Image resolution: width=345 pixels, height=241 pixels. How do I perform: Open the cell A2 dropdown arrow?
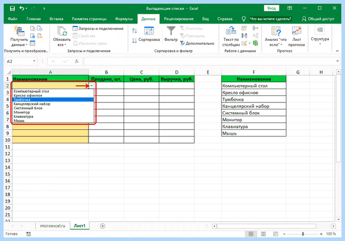92,86
